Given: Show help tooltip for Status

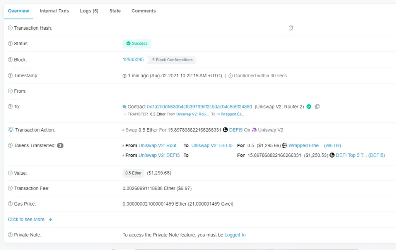Looking at the screenshot, I should coord(10,44).
